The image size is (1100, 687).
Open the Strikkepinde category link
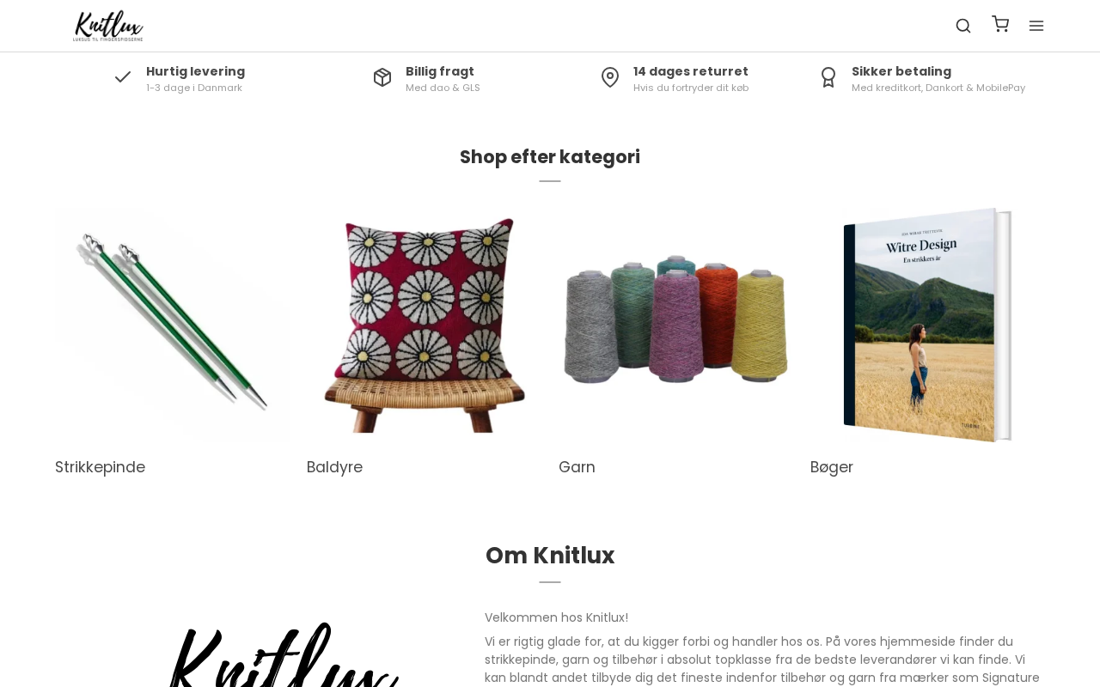[x=100, y=467]
